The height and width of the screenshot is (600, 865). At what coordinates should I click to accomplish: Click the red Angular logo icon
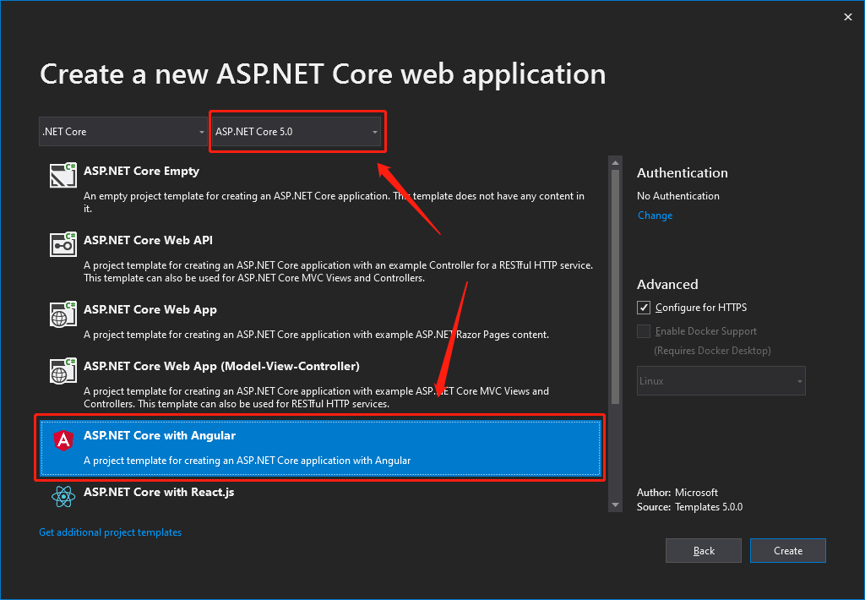(x=63, y=440)
